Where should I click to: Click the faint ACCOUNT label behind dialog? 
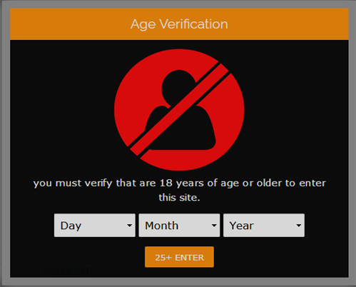67,271
